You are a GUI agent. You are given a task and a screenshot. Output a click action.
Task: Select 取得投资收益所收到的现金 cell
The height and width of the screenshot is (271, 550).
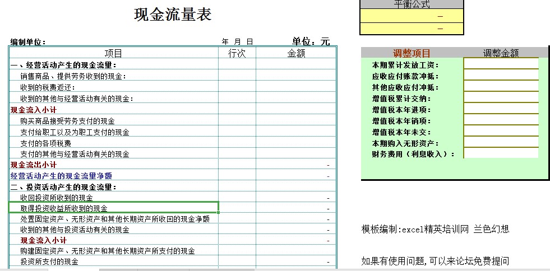click(114, 207)
